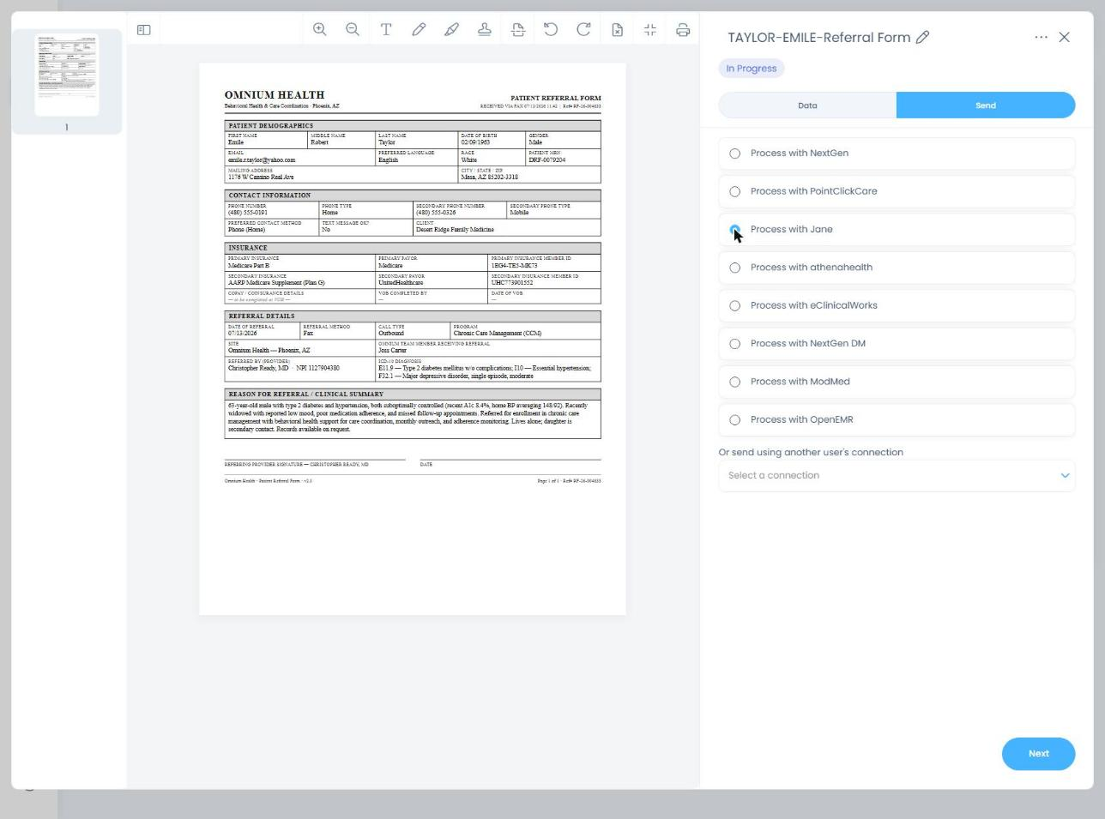This screenshot has height=819, width=1105.
Task: Switch to the Send tab
Action: click(986, 105)
